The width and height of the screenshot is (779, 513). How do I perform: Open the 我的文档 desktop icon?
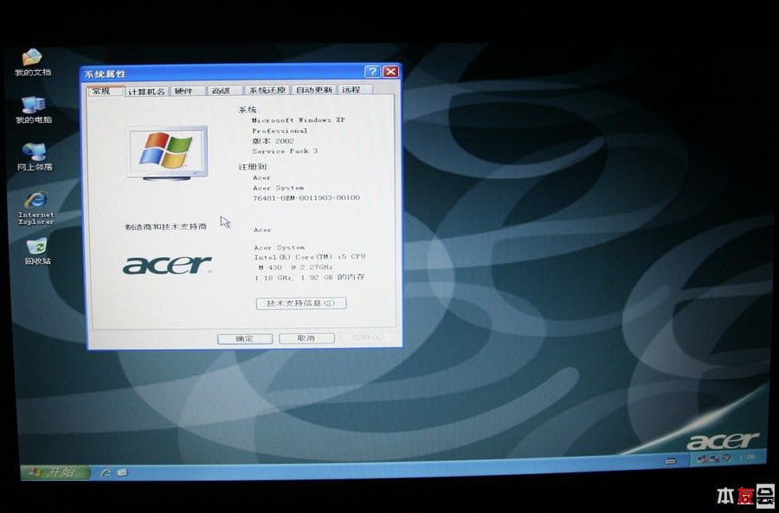pos(33,62)
